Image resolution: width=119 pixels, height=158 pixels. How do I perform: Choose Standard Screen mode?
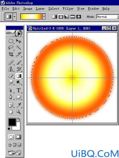pyautogui.click(x=10, y=145)
